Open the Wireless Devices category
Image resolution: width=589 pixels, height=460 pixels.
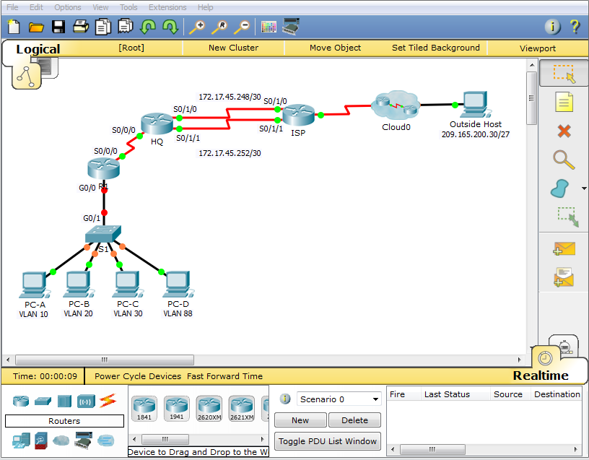pyautogui.click(x=87, y=401)
